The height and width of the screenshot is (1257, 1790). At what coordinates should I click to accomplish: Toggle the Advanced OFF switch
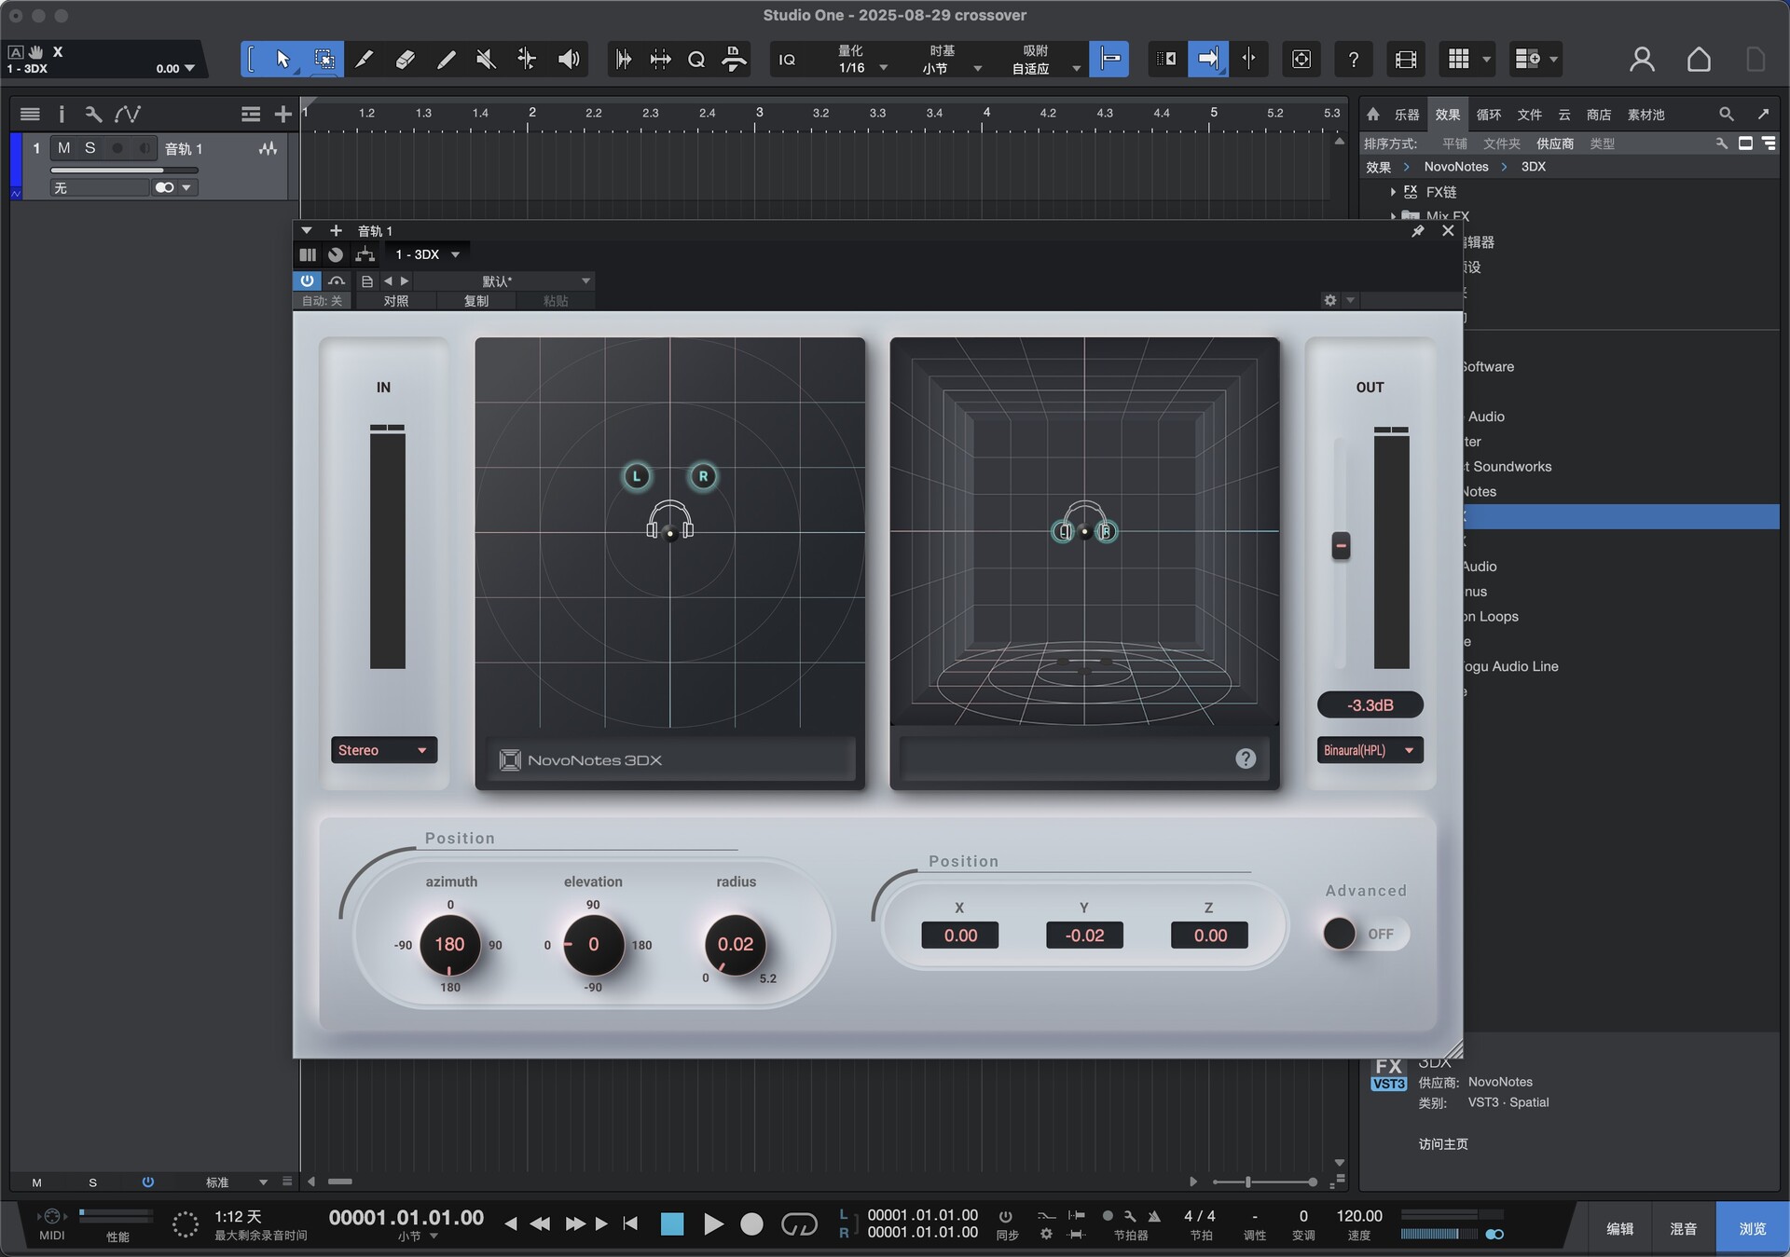1365,934
